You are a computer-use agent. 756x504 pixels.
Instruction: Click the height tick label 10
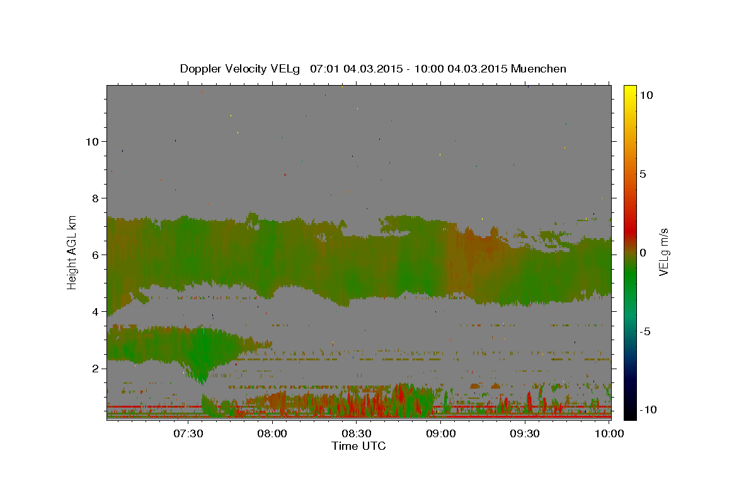click(92, 141)
